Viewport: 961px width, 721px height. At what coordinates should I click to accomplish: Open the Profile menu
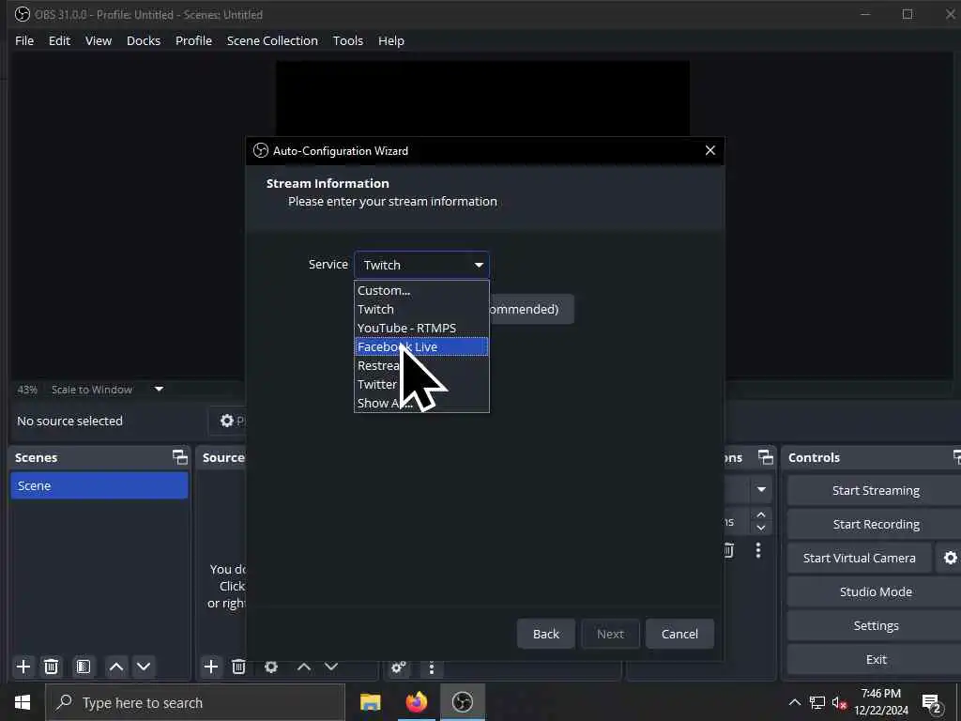tap(193, 40)
